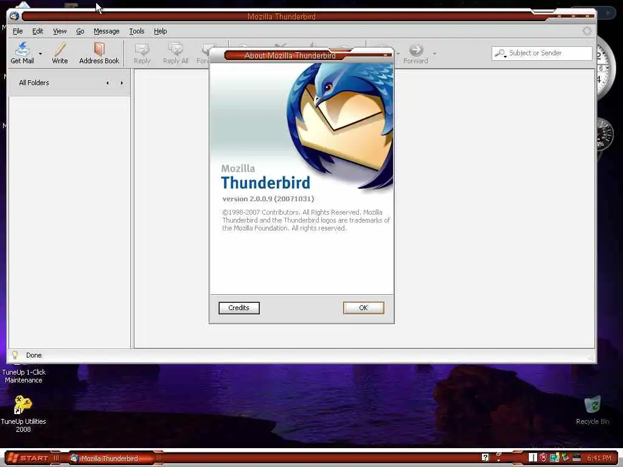Click the Thunderbird logo in About dialog
The height and width of the screenshot is (467, 623).
coord(340,126)
